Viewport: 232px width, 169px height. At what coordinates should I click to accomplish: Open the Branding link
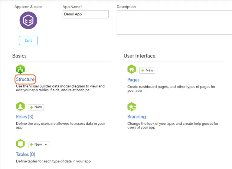coord(136,117)
